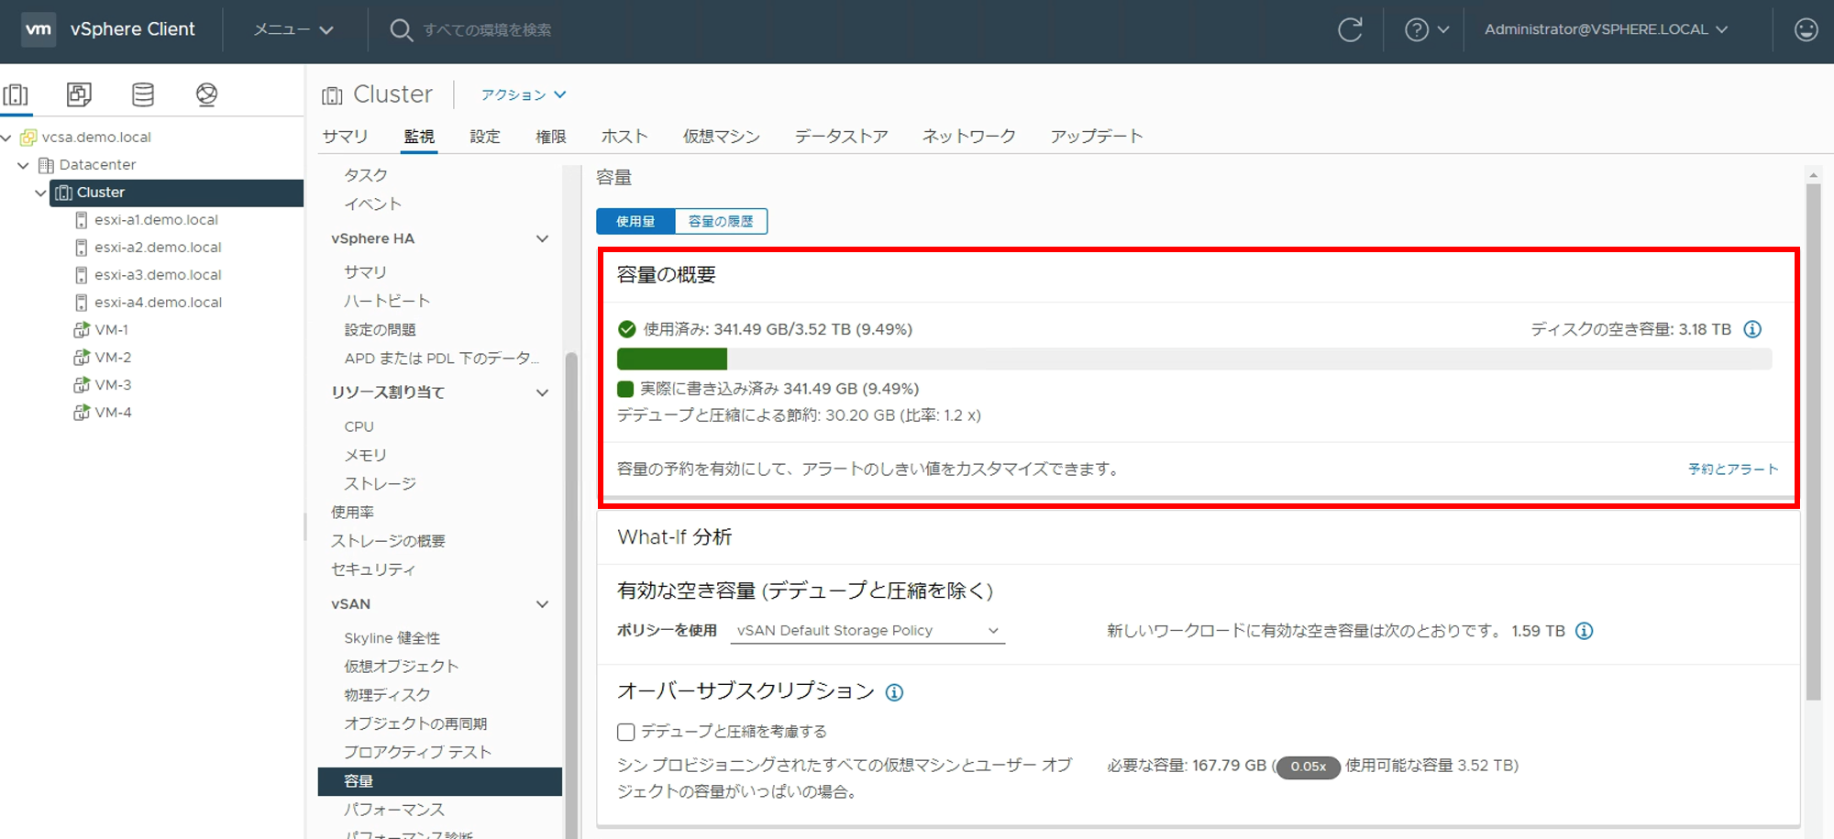1834x839 pixels.
Task: Click the vcsa.demo.local vCenter icon
Action: [28, 138]
